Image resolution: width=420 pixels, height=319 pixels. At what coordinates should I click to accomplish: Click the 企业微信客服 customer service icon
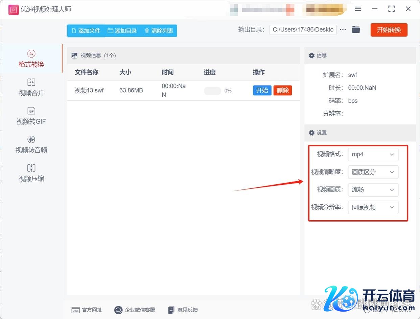[x=118, y=310]
